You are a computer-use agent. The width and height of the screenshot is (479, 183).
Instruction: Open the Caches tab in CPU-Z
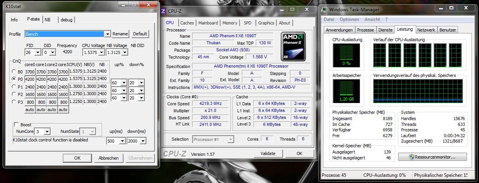[187, 23]
